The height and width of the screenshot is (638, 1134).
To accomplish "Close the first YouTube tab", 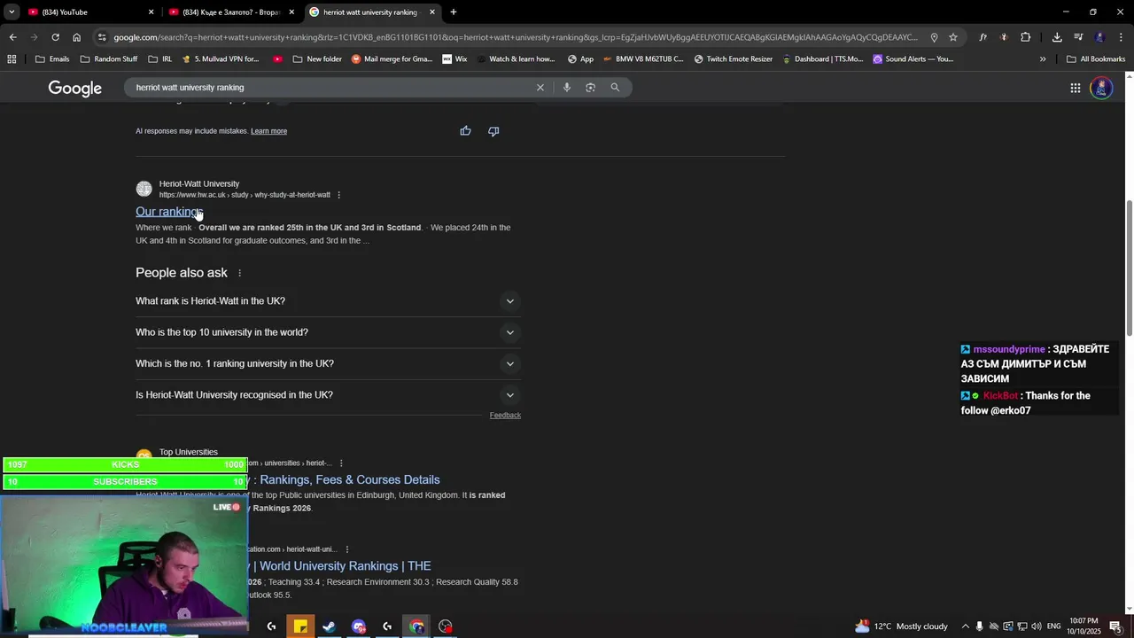I will pyautogui.click(x=151, y=12).
